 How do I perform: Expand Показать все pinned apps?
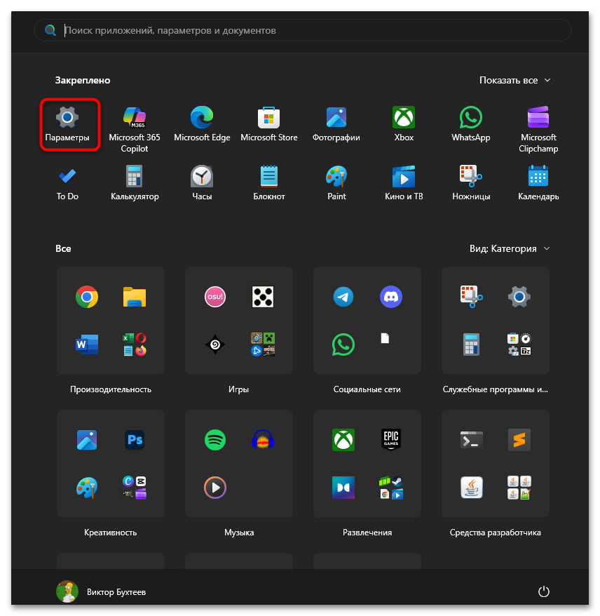[x=515, y=80]
